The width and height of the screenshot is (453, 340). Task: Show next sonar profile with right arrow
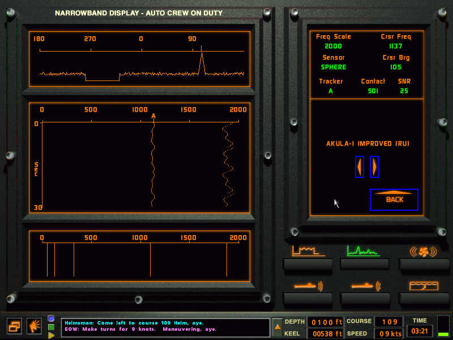374,167
